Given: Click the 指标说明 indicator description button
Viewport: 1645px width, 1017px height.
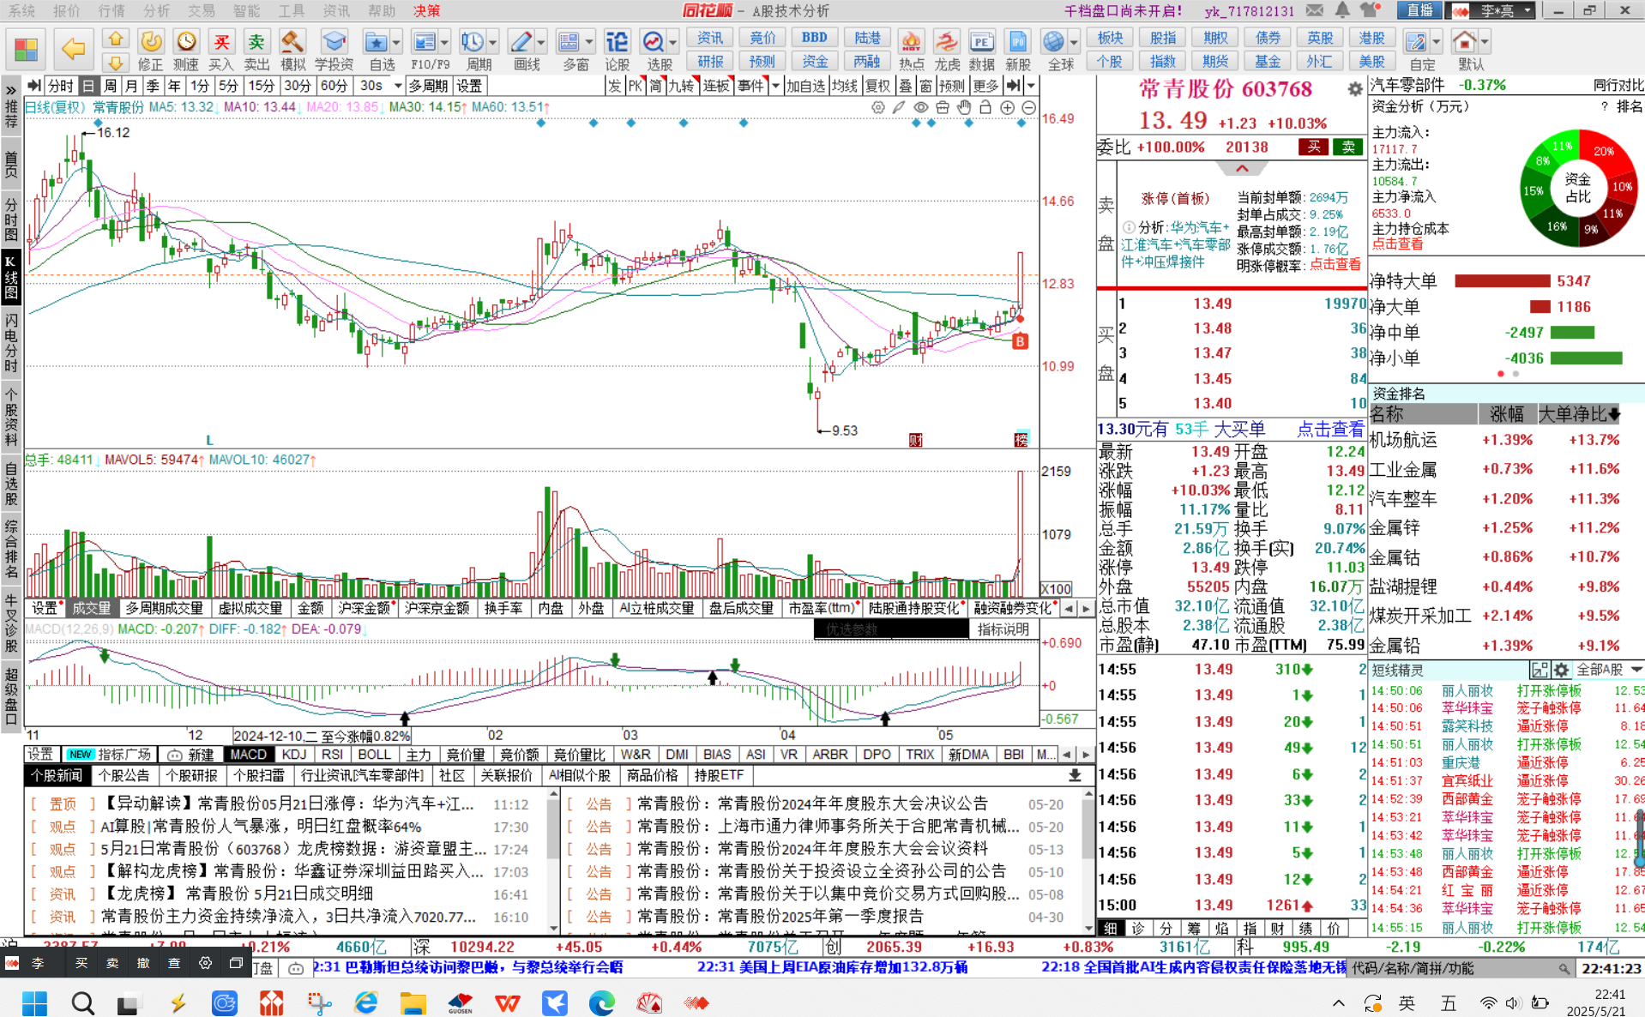Looking at the screenshot, I should (x=1003, y=629).
